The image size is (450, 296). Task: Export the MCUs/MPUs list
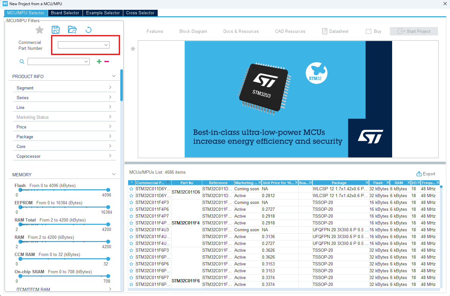pos(426,173)
